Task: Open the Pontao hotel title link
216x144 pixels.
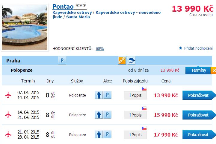Action: [63, 7]
